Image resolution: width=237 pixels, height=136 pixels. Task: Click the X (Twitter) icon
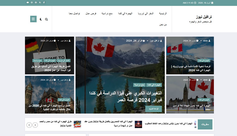[40, 2]
